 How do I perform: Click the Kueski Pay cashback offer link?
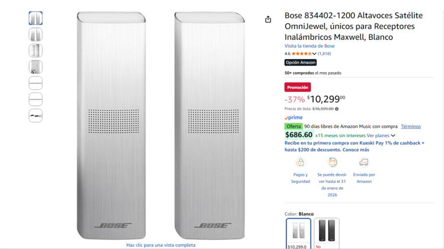pyautogui.click(x=354, y=146)
